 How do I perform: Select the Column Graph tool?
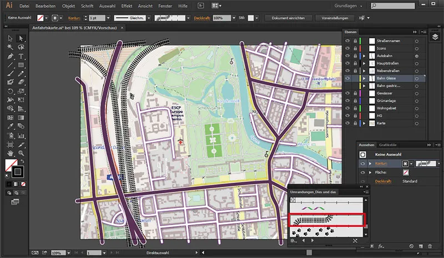[21, 135]
